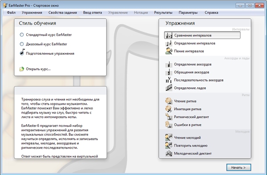Choose the Обращения аккордов exercise label
This screenshot has width=267, height=175.
[x=191, y=72]
